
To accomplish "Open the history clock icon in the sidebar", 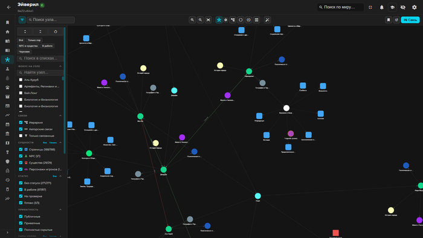I will point(7,180).
